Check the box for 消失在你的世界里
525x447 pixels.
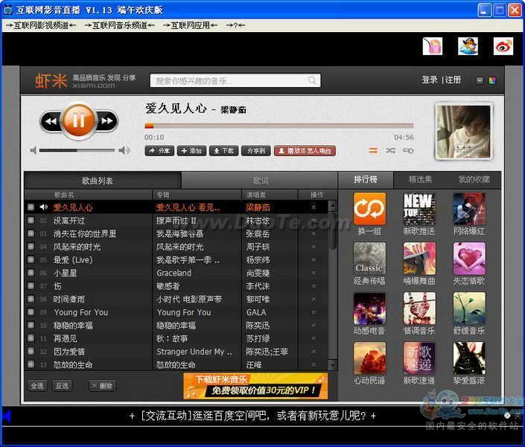point(31,233)
